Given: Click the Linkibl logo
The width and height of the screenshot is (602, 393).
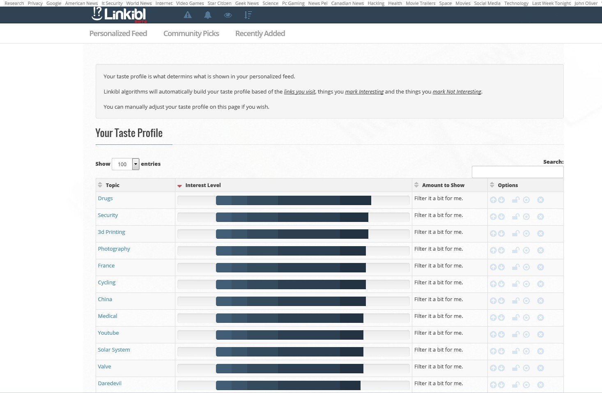Looking at the screenshot, I should tap(119, 15).
